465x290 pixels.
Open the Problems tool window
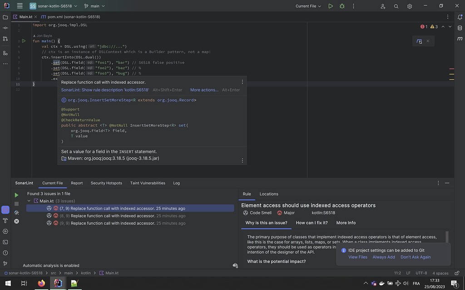[5, 252]
